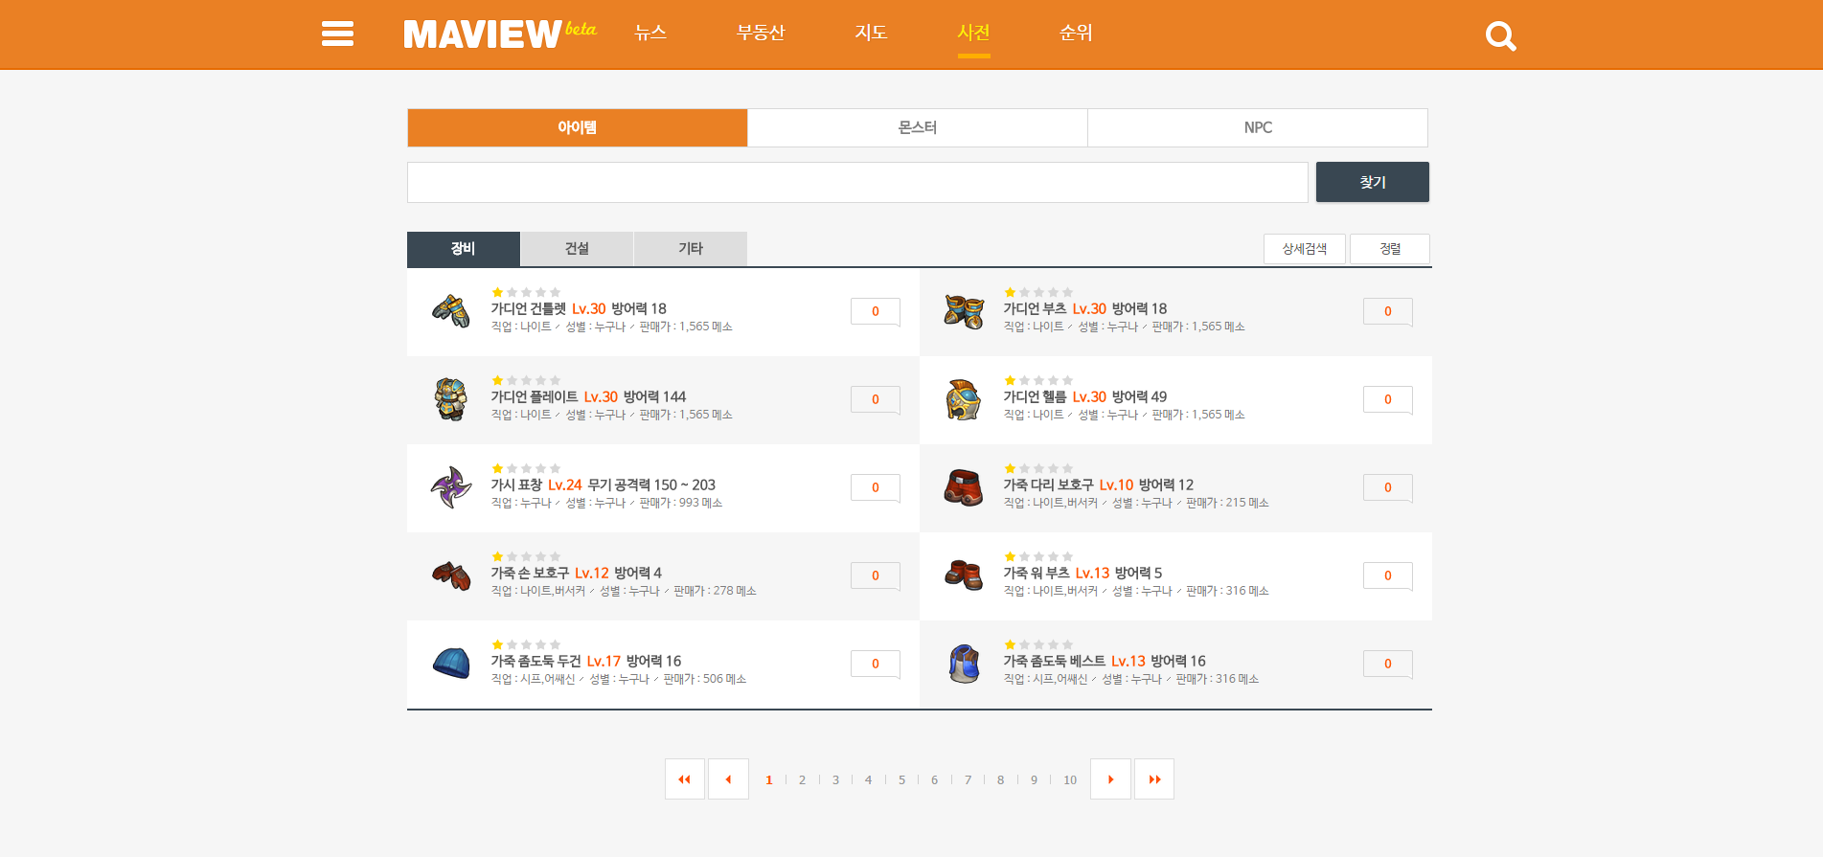This screenshot has width=1823, height=857.
Task: Expand the 상세검색 detailed search options
Action: 1304,249
